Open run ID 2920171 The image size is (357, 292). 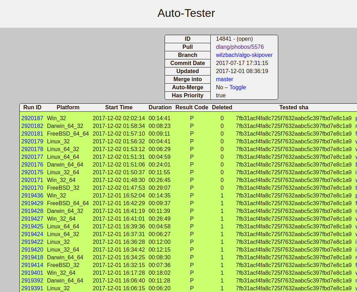click(32, 180)
